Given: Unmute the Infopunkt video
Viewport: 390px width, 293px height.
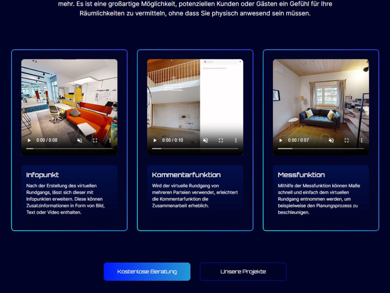Looking at the screenshot, I should (x=80, y=140).
